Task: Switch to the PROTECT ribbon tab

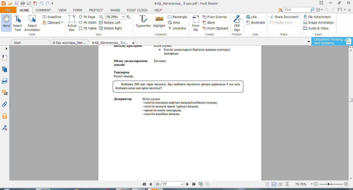Action: [96, 10]
